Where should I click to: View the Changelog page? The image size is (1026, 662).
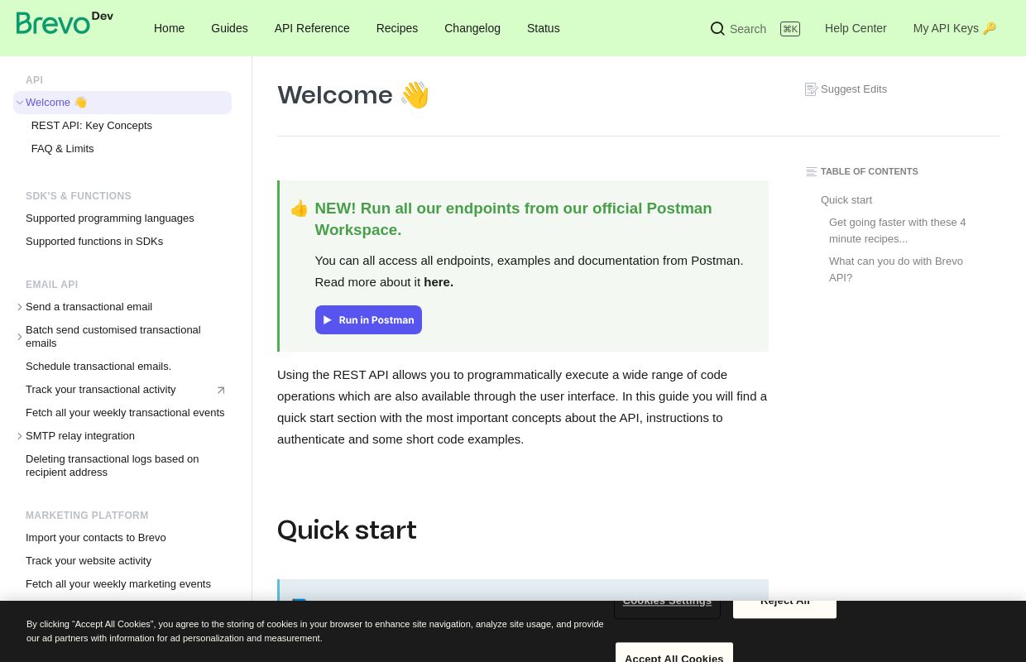472,28
